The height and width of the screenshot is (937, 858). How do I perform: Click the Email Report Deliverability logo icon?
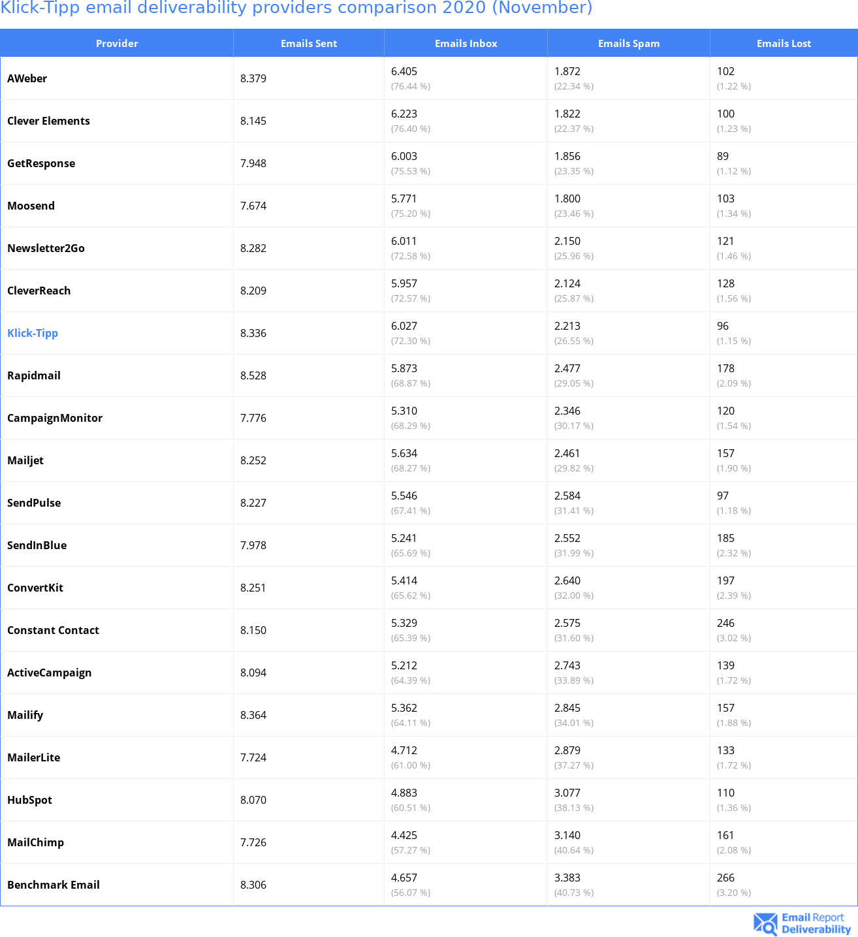coord(765,923)
